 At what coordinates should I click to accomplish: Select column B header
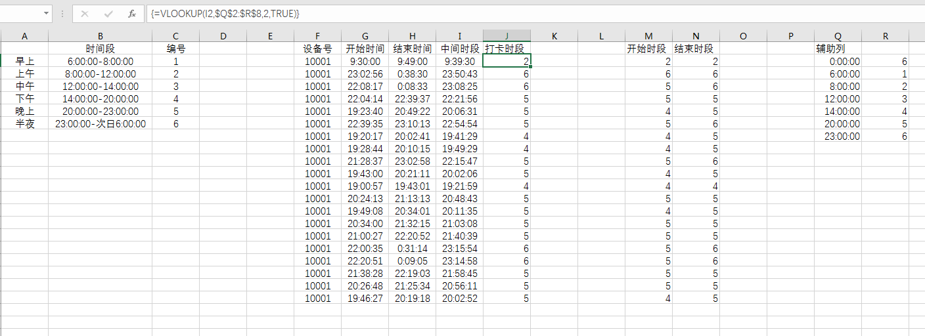[100, 36]
